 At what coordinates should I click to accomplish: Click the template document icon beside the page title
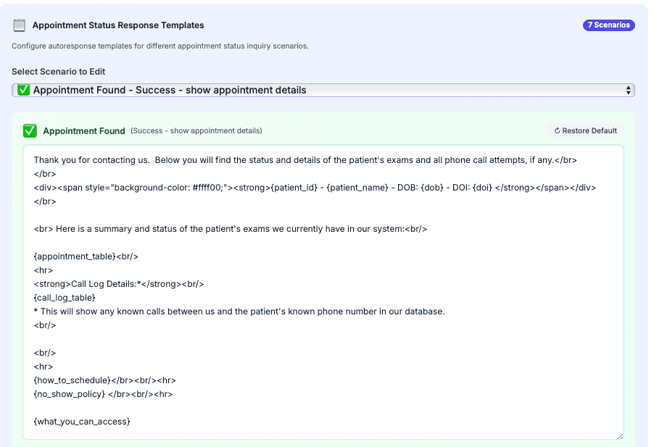coord(20,25)
